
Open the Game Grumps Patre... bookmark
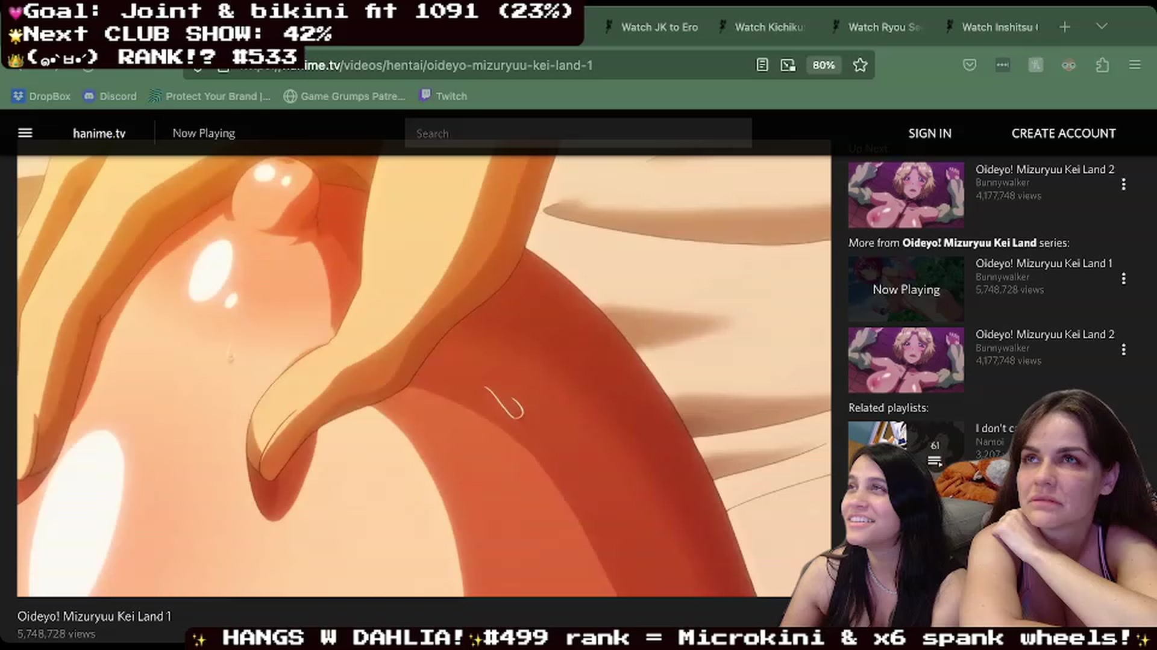(x=345, y=96)
